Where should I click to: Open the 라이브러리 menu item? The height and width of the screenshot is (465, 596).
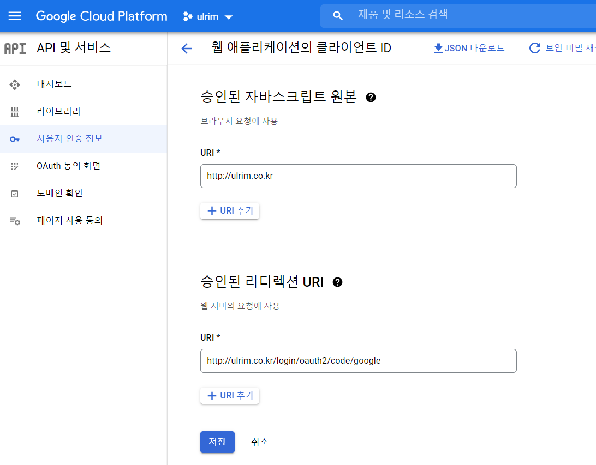[x=84, y=112]
